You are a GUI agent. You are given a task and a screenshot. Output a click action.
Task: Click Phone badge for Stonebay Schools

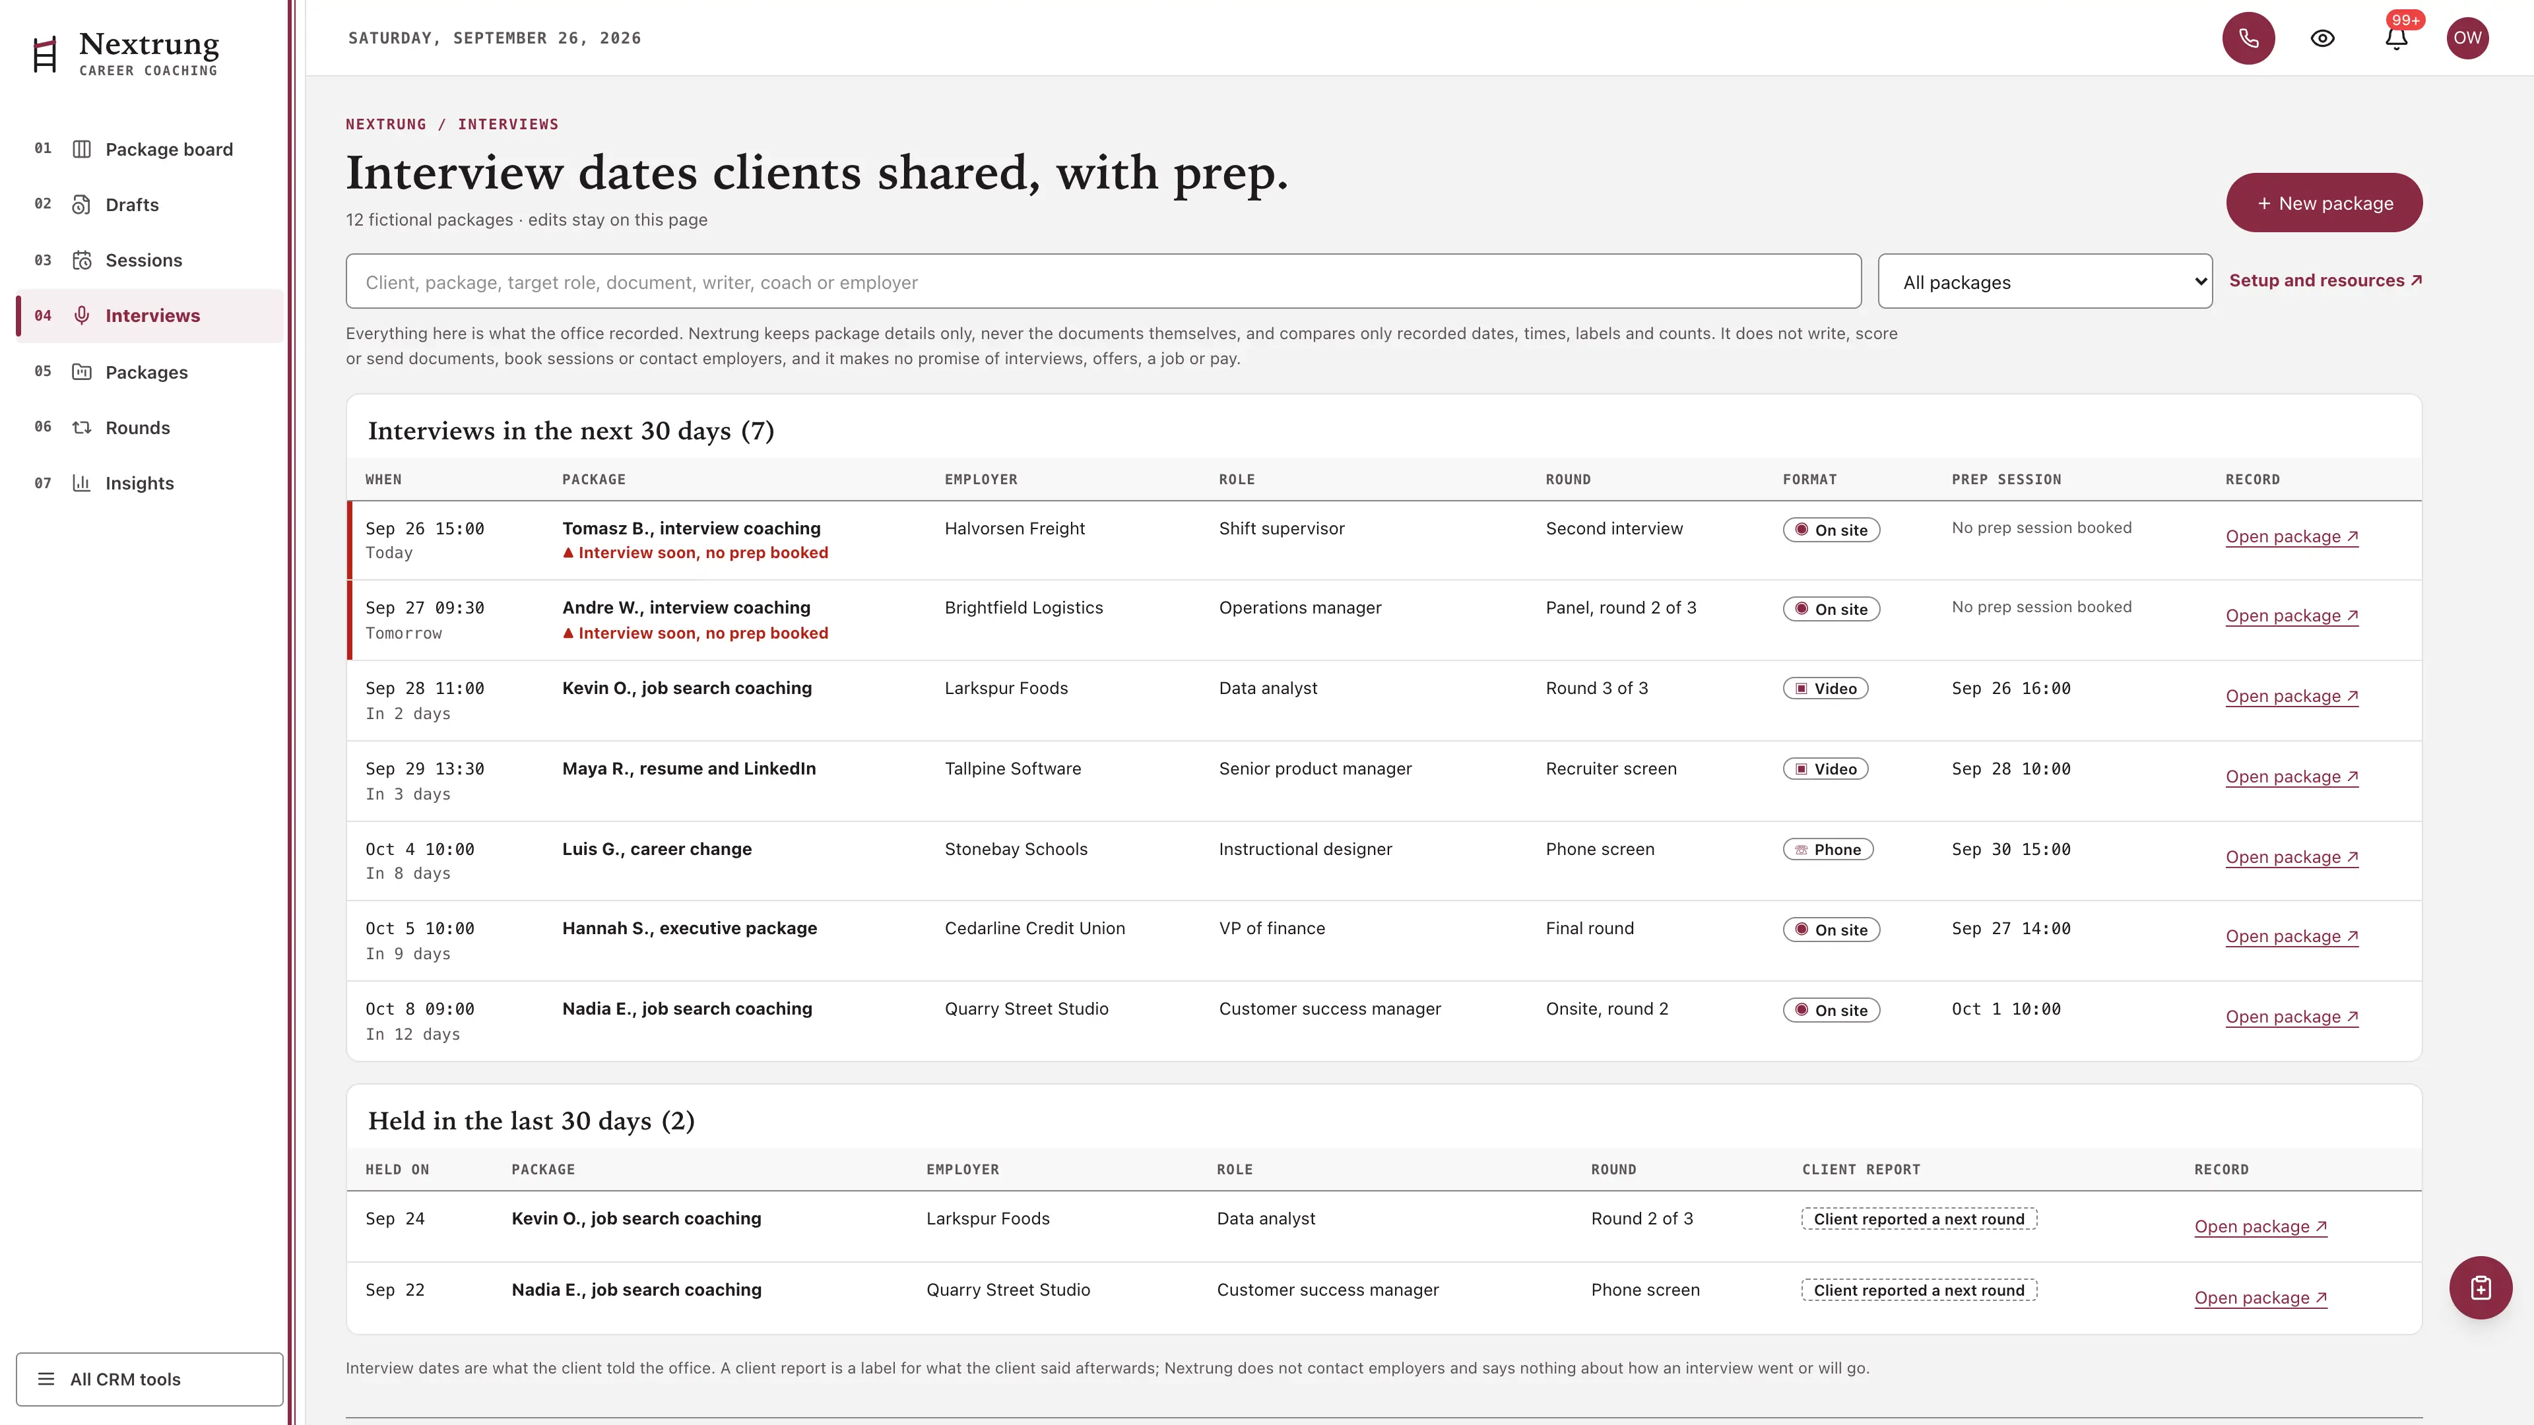(1828, 850)
